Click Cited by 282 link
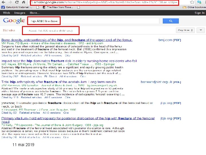This screenshot has height=155, width=206. (x=10, y=76)
